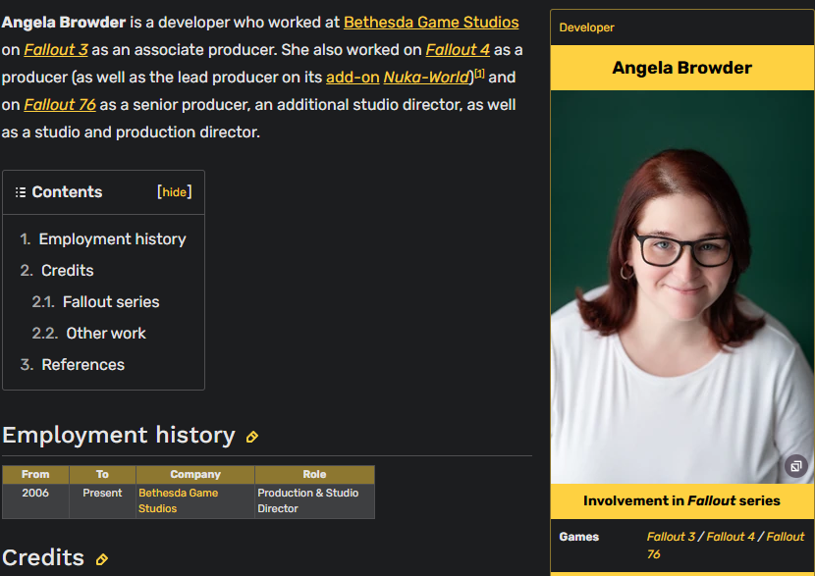
Task: Click the Angela Browder portrait photo
Action: [681, 287]
